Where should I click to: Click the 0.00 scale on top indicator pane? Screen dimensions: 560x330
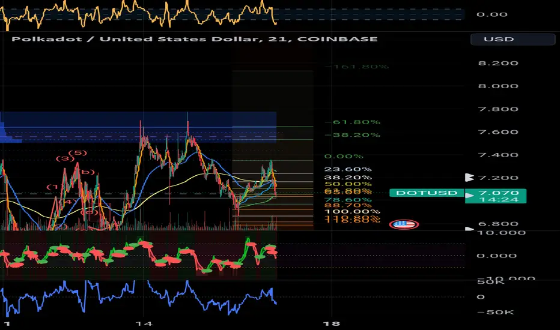(492, 14)
